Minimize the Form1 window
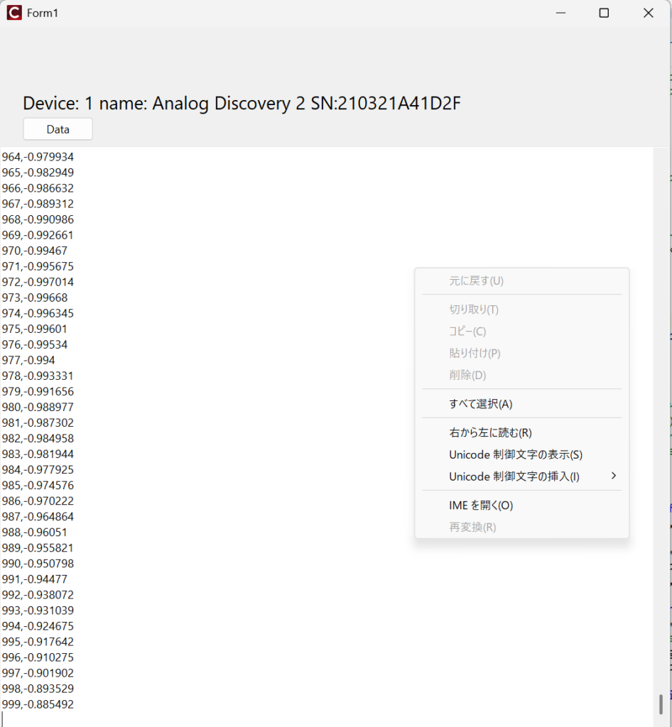The height and width of the screenshot is (727, 672). (x=560, y=13)
